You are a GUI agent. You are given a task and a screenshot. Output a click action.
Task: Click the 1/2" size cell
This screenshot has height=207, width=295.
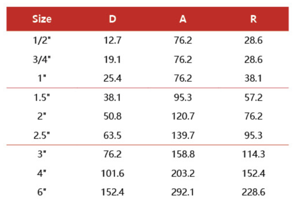pos(42,40)
